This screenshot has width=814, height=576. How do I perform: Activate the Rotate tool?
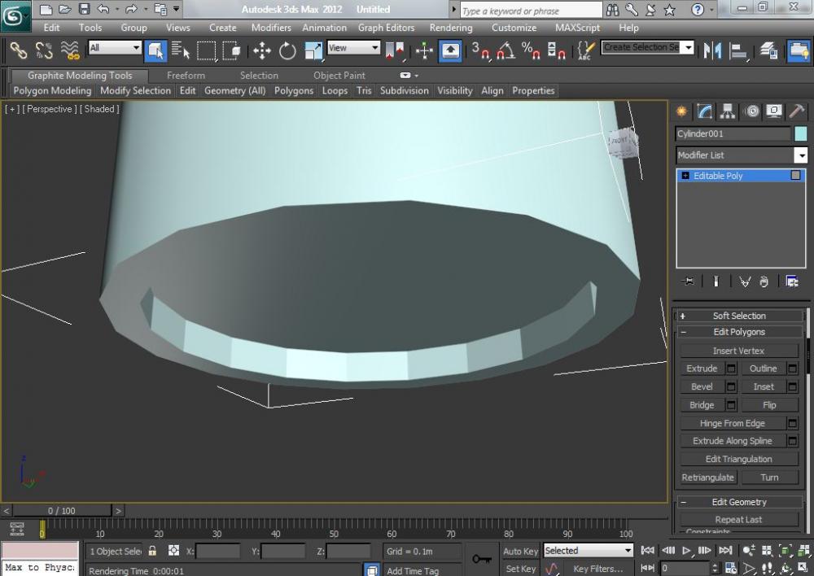pos(287,51)
